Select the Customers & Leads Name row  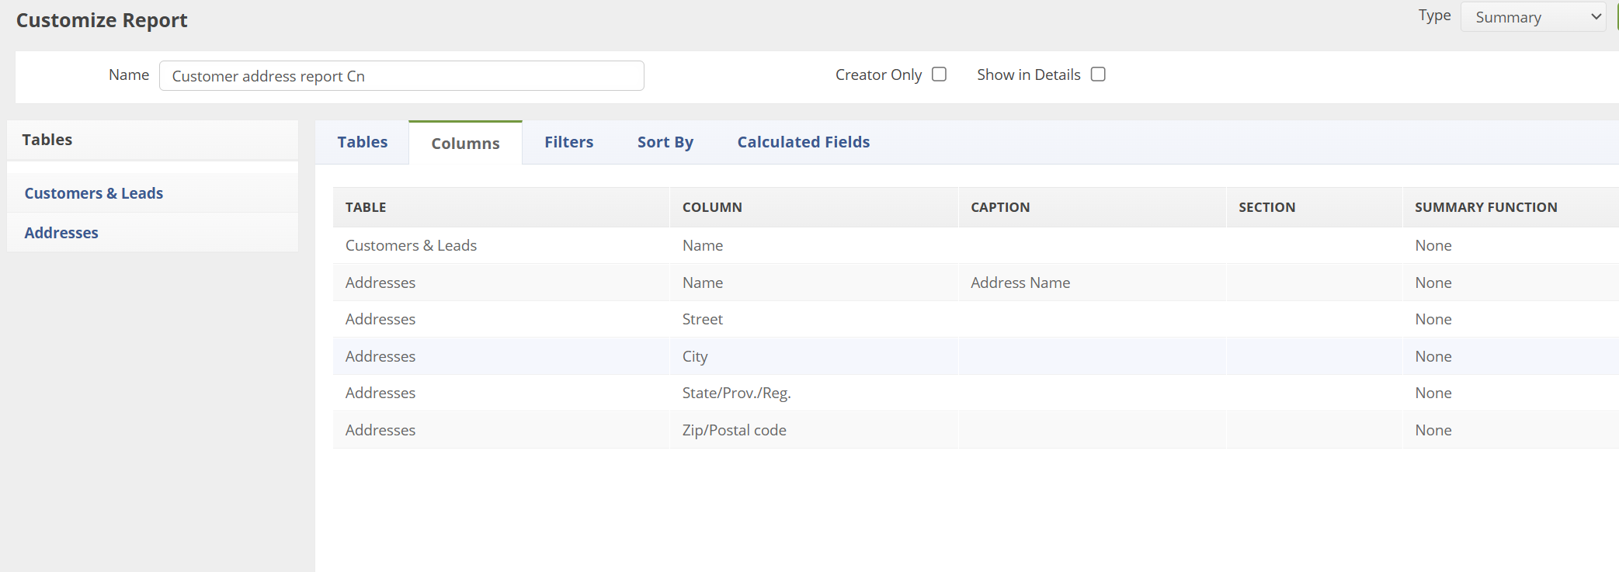pyautogui.click(x=703, y=245)
